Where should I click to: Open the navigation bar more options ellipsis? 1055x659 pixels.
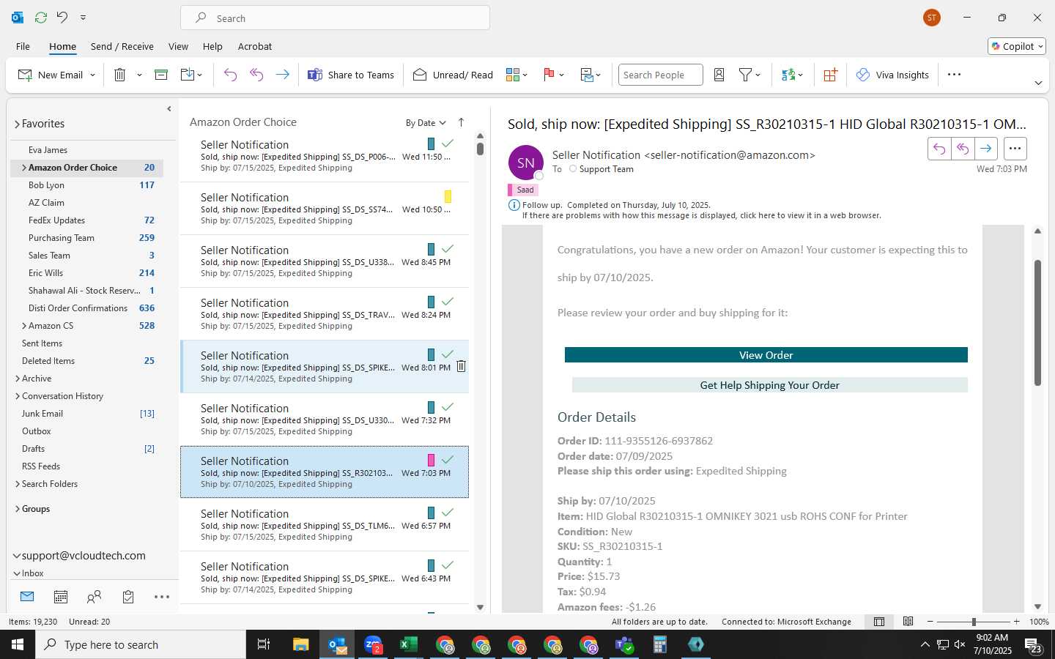point(162,597)
